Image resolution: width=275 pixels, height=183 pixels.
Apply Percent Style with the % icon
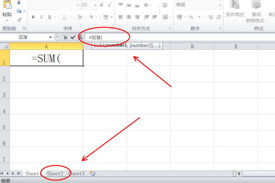click(191, 17)
